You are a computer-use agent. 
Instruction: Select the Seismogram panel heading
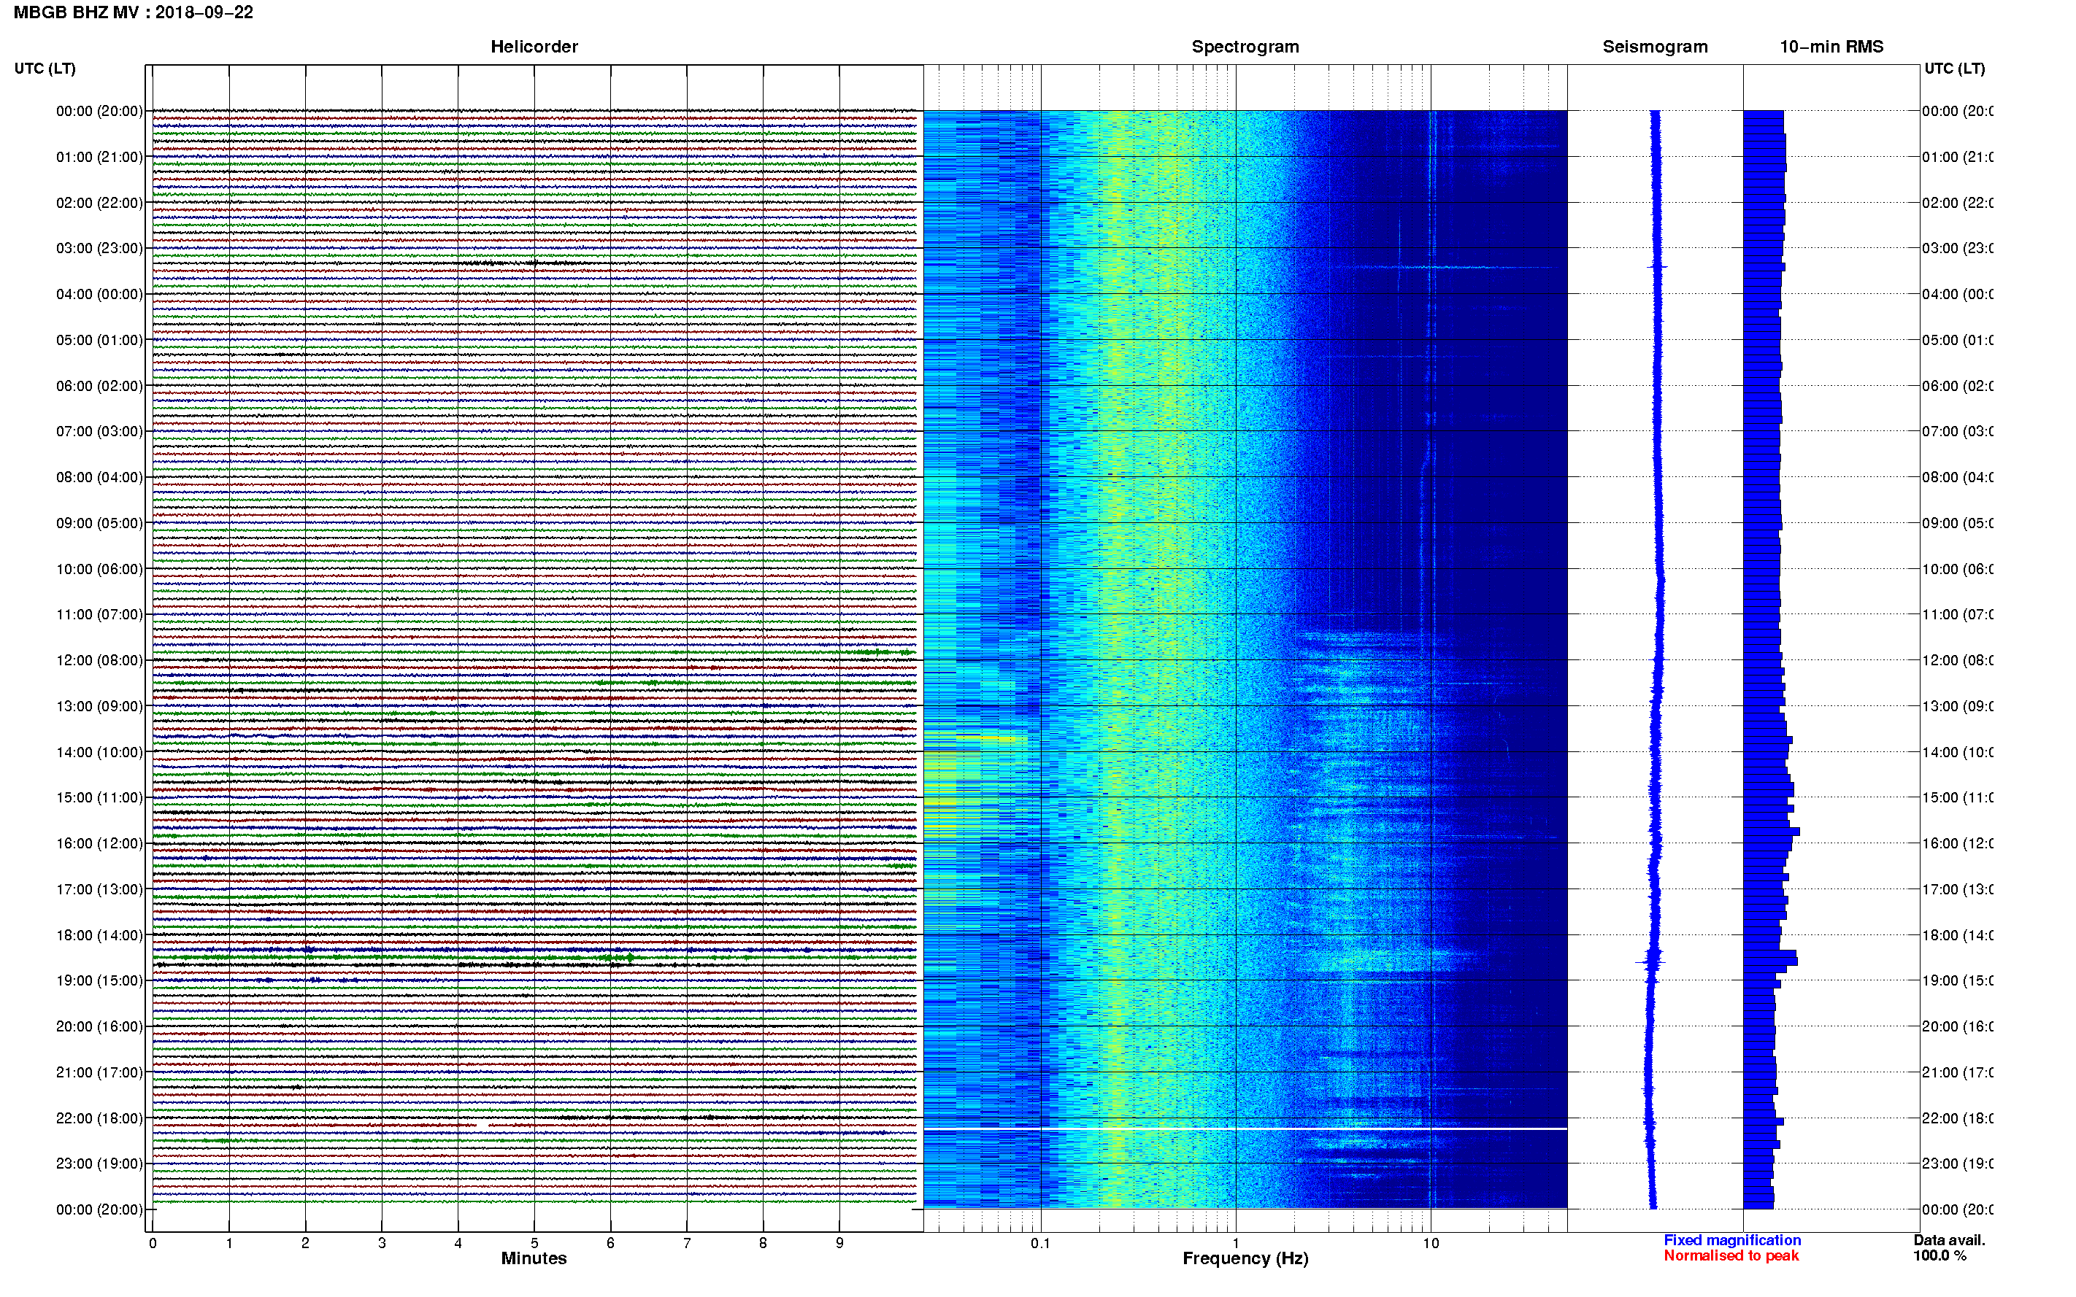tap(1655, 47)
